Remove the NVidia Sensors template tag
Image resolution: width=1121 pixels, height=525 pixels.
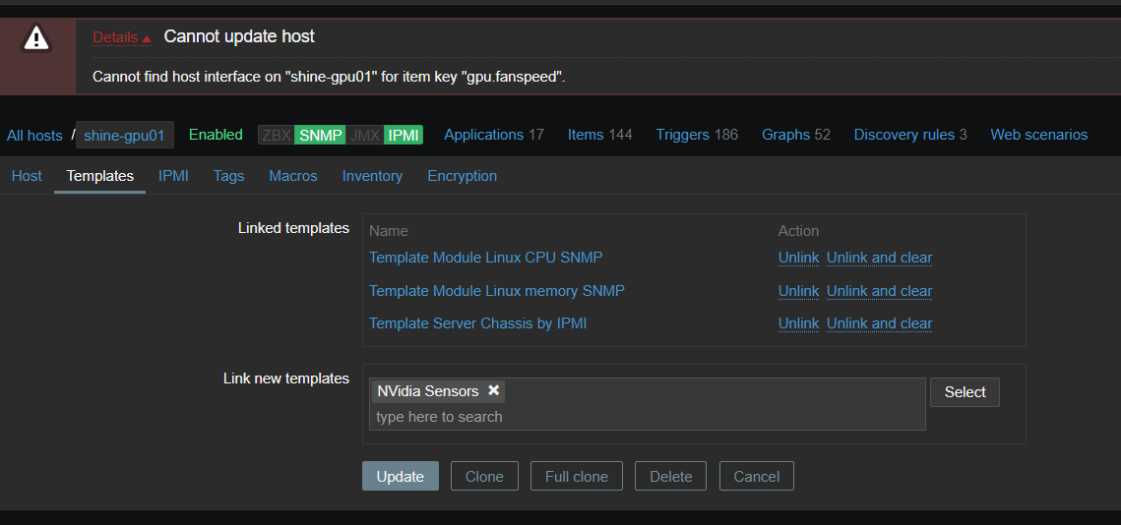pyautogui.click(x=494, y=390)
